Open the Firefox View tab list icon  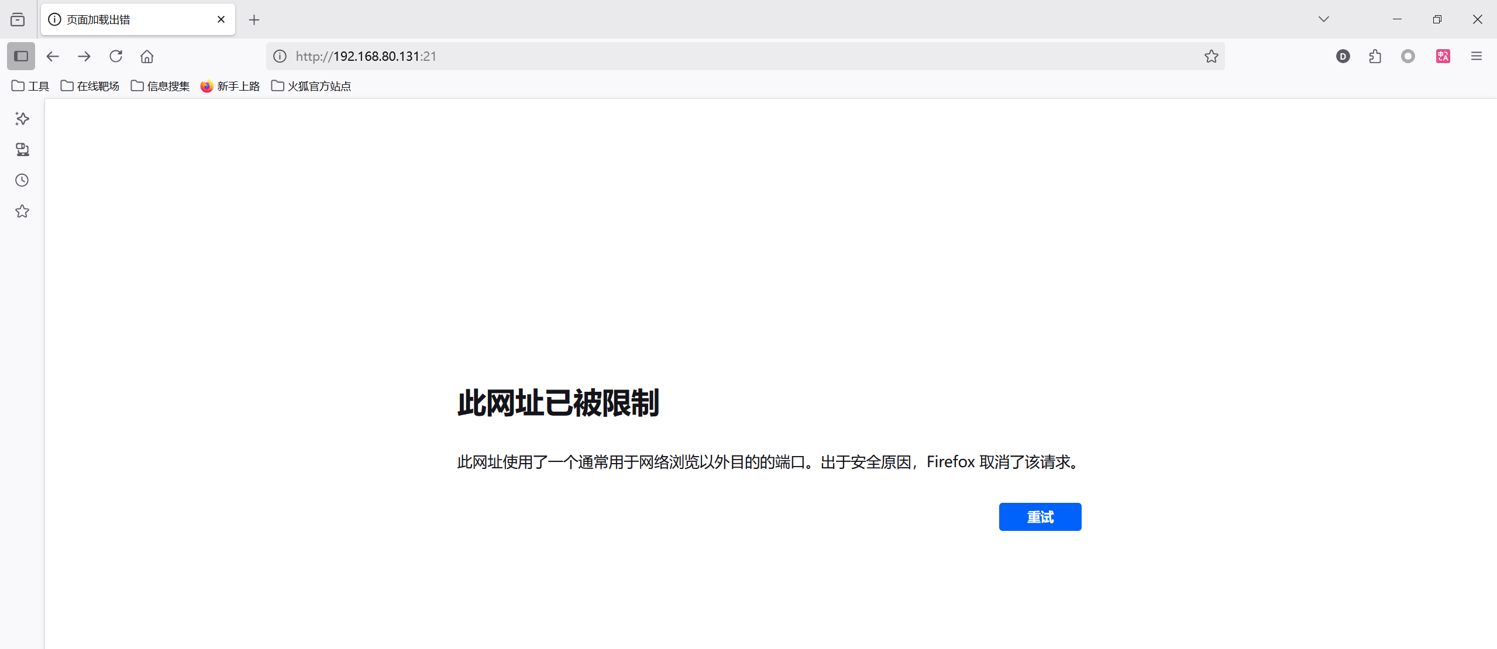pyautogui.click(x=18, y=20)
